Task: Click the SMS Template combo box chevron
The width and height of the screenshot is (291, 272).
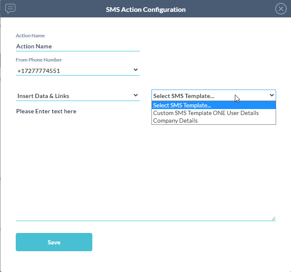Action: point(272,95)
